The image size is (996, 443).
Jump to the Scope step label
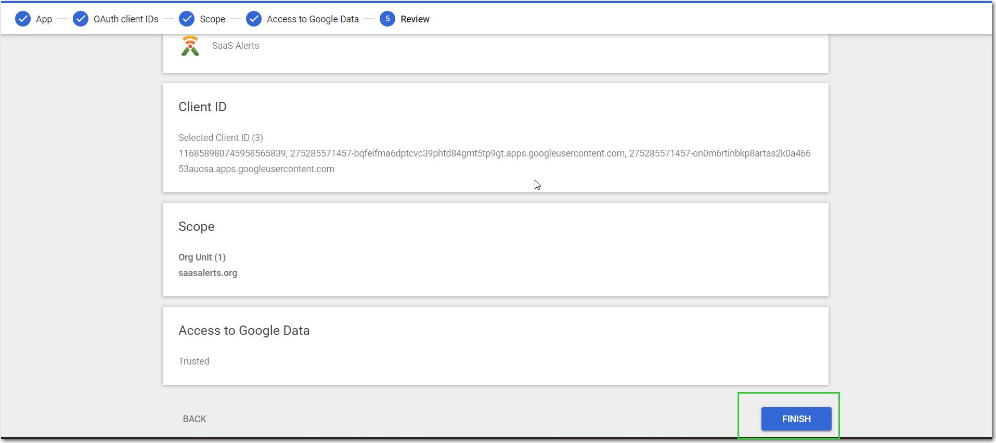click(x=212, y=19)
